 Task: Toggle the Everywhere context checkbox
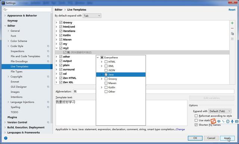[x=102, y=57]
